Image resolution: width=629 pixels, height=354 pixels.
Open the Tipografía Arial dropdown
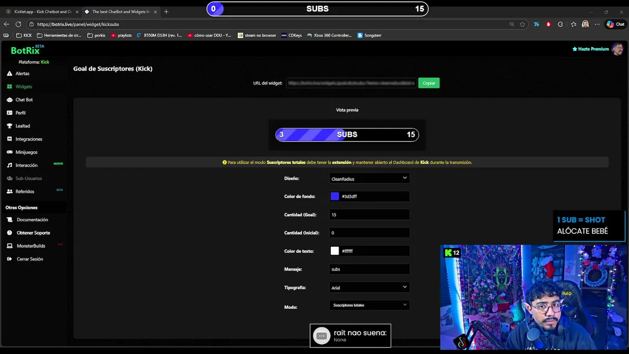point(370,287)
